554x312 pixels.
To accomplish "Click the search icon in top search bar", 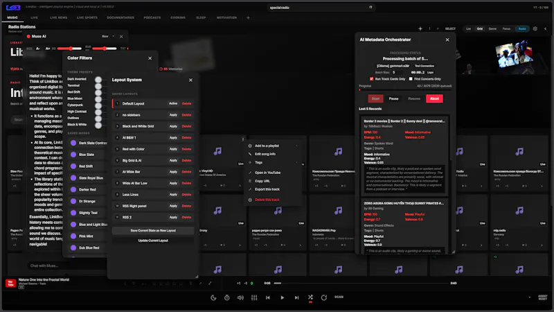I will point(370,7).
